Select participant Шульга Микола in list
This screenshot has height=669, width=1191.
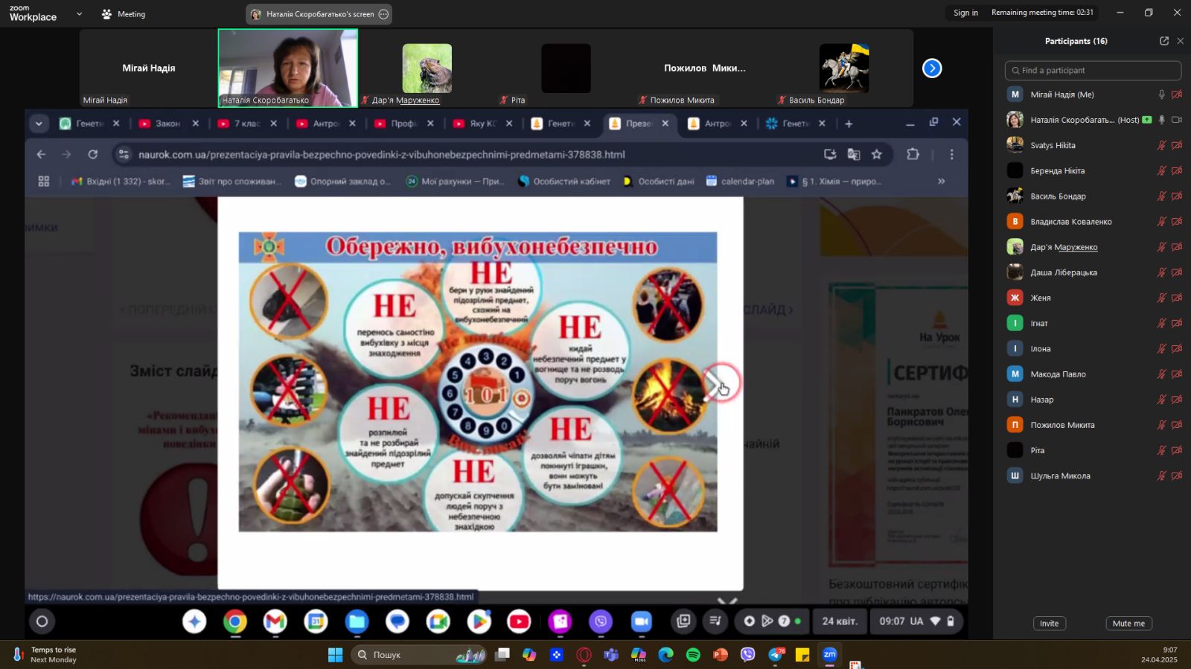click(x=1093, y=476)
